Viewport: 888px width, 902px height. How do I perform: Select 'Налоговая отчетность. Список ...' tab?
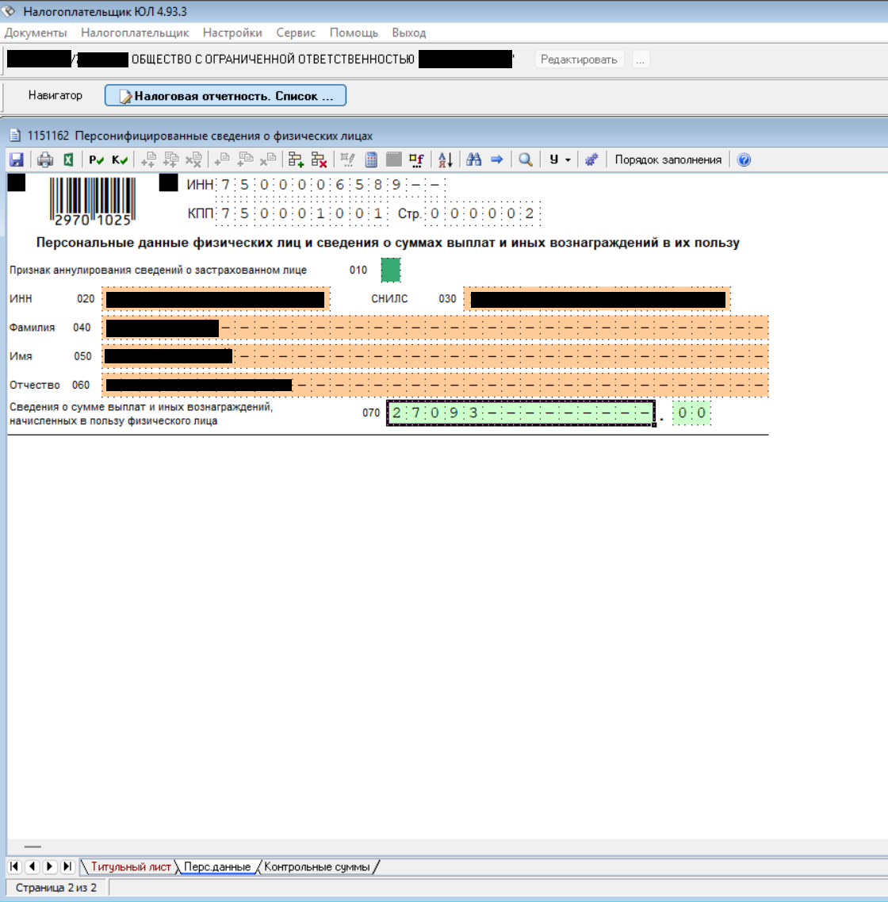click(x=225, y=95)
